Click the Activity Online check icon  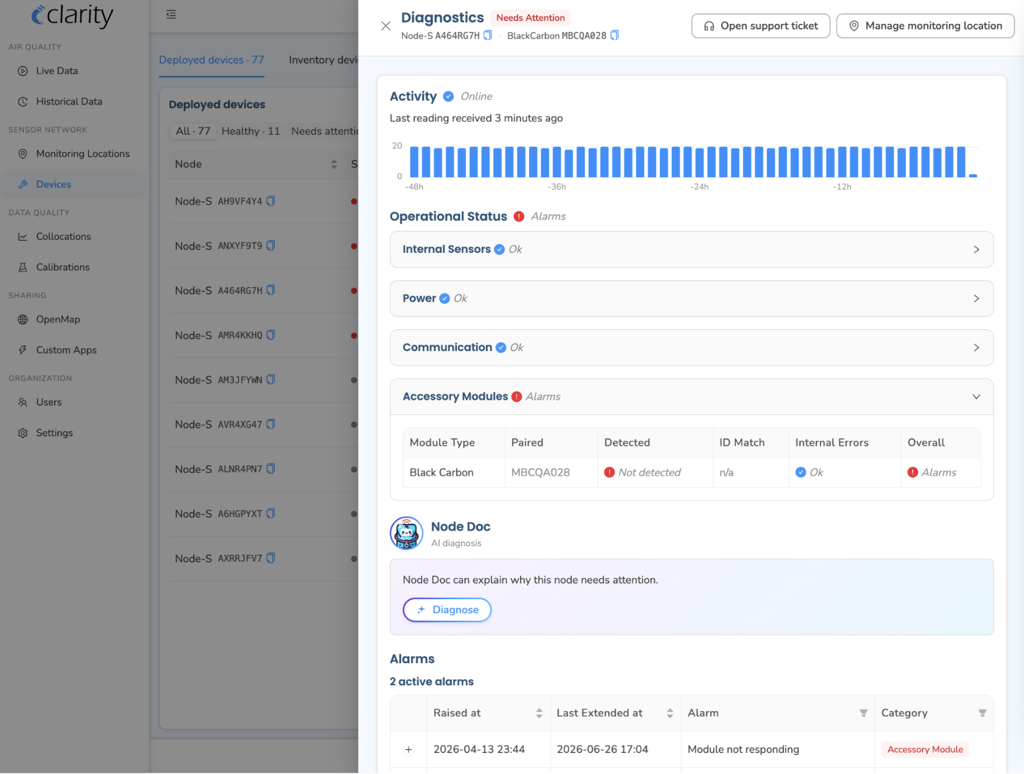[448, 97]
